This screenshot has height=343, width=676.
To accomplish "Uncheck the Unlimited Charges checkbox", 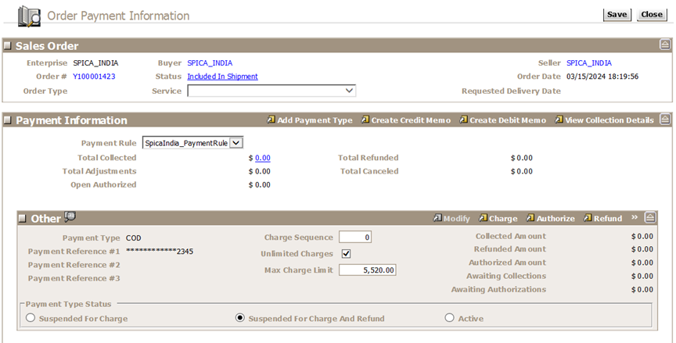I will pos(346,254).
